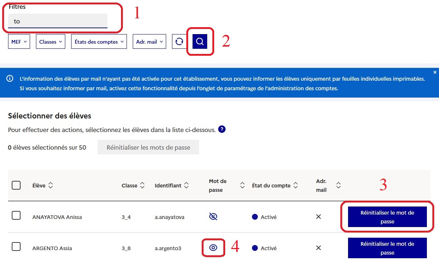Open the question mark help icon
Image resolution: width=439 pixels, height=263 pixels.
tap(222, 129)
